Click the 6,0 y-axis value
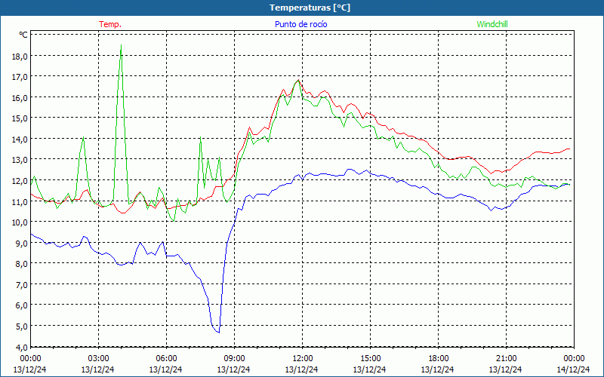This screenshot has height=377, width=604. [21, 305]
